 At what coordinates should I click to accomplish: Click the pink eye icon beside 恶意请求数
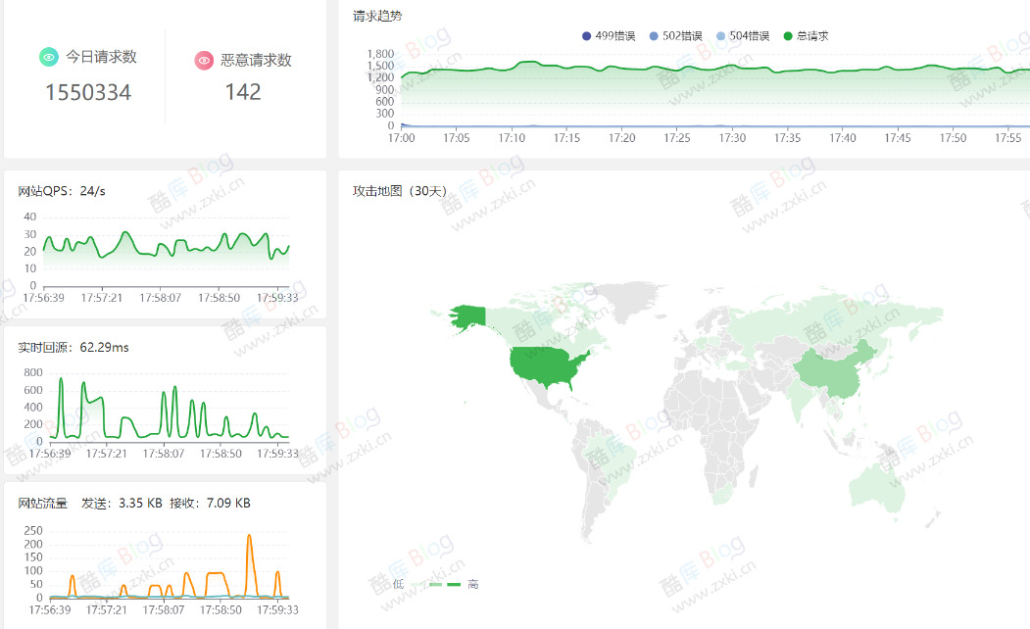(204, 60)
